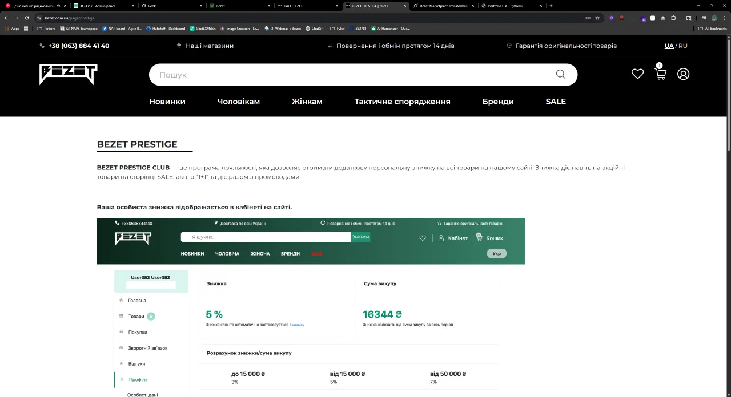The height and width of the screenshot is (397, 731).
Task: Switch site language to RU
Action: (683, 46)
